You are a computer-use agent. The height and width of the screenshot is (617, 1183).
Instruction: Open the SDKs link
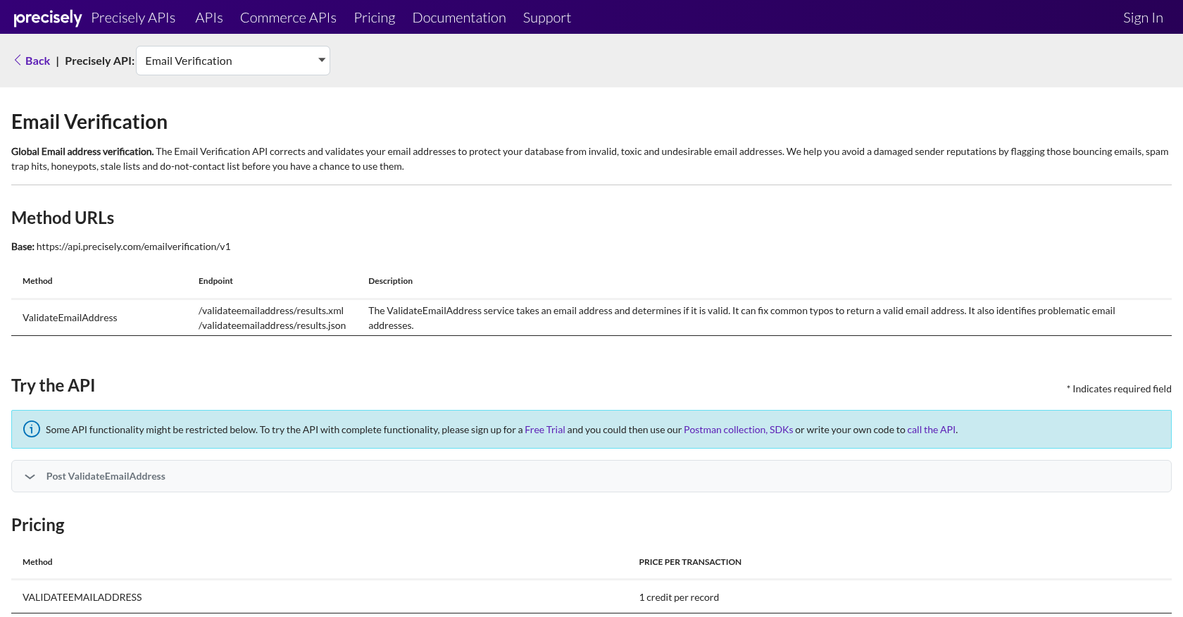(x=781, y=430)
